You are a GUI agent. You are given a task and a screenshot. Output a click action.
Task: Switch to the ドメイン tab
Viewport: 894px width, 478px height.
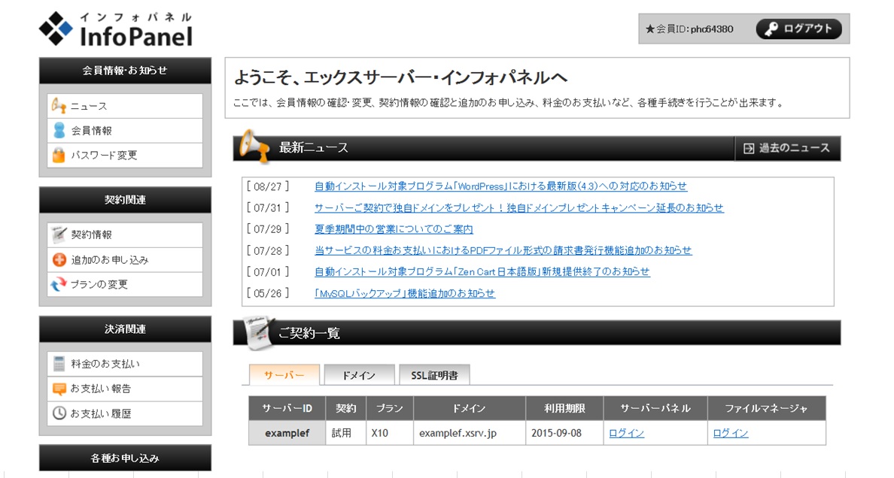click(358, 375)
